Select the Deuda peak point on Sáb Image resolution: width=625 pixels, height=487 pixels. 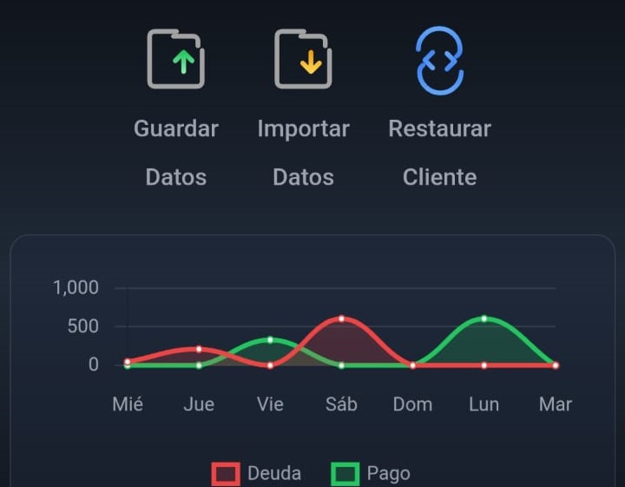click(x=342, y=319)
